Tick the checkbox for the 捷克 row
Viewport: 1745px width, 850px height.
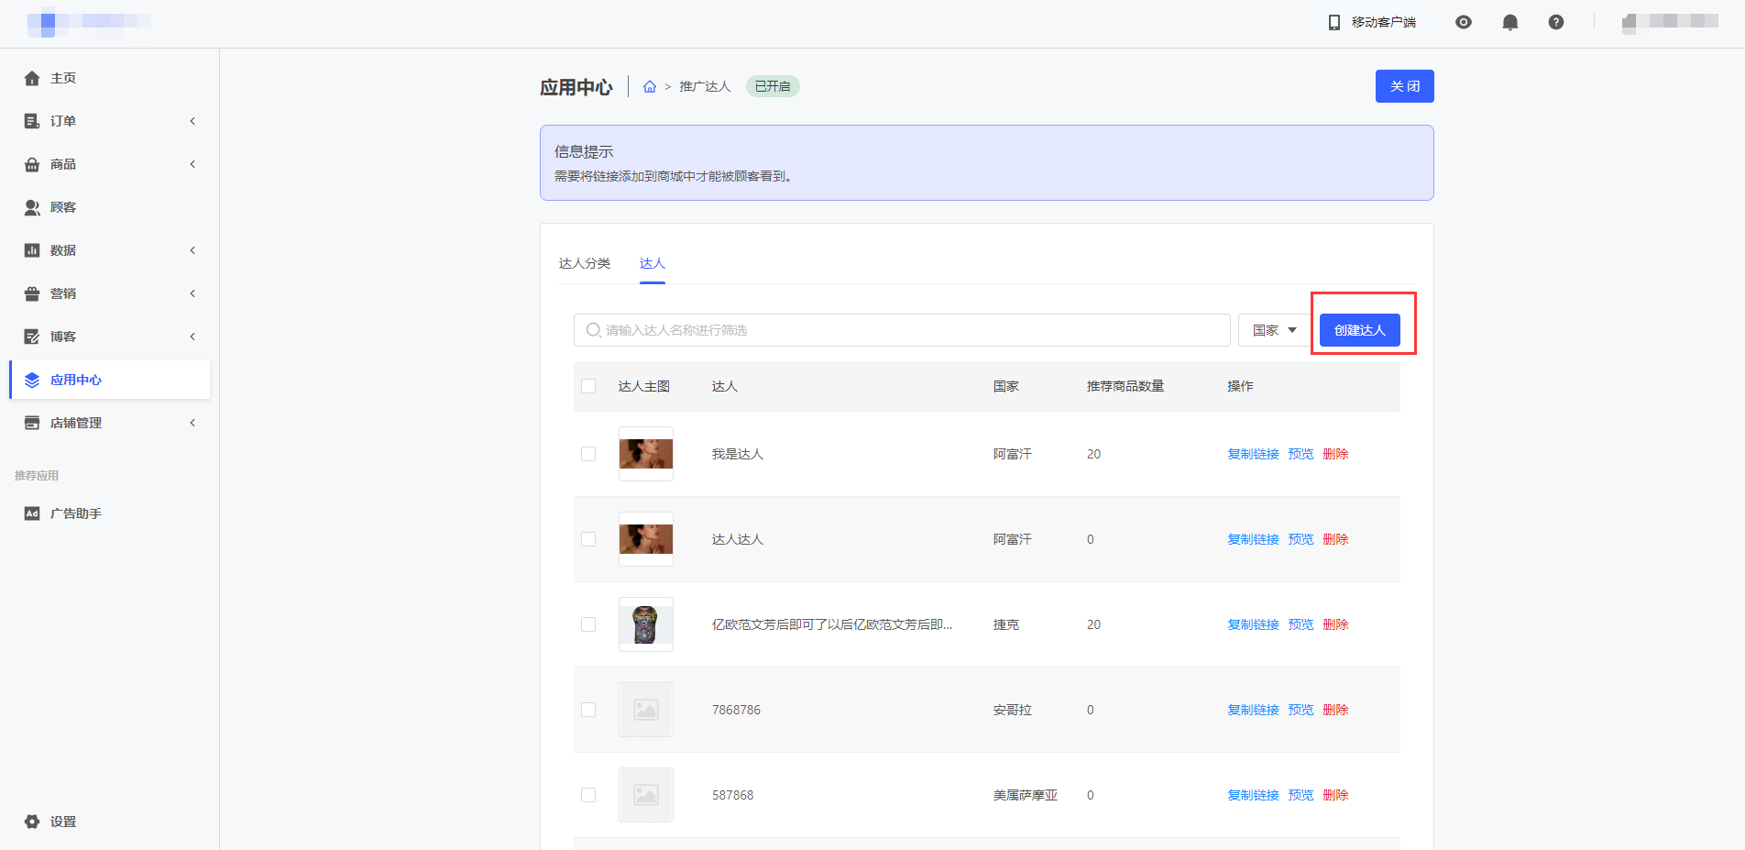point(588,624)
